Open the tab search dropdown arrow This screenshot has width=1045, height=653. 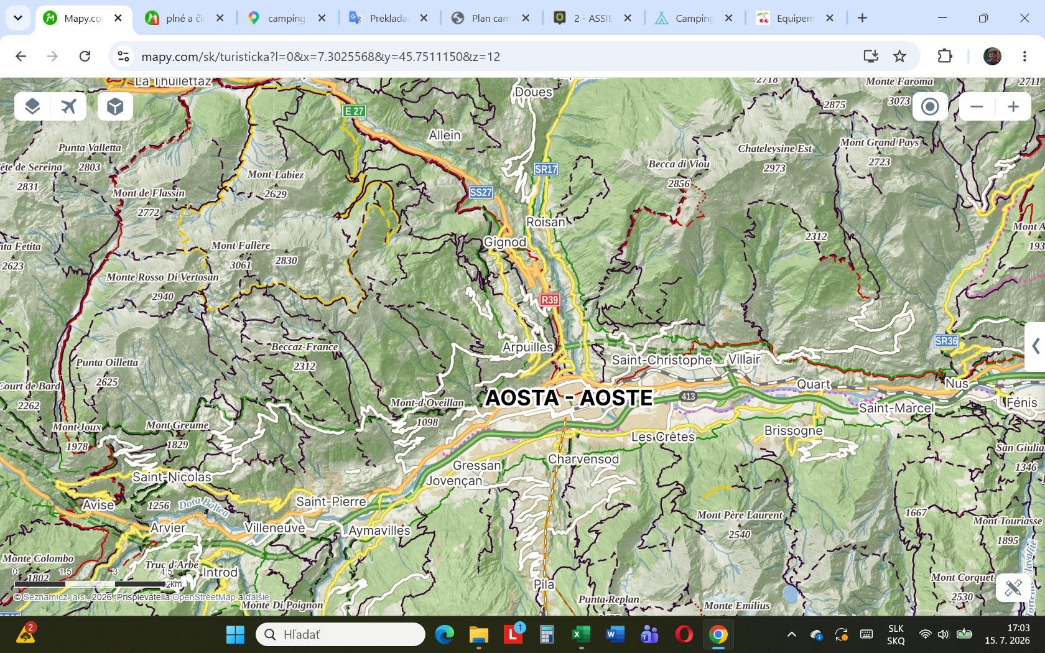[18, 18]
